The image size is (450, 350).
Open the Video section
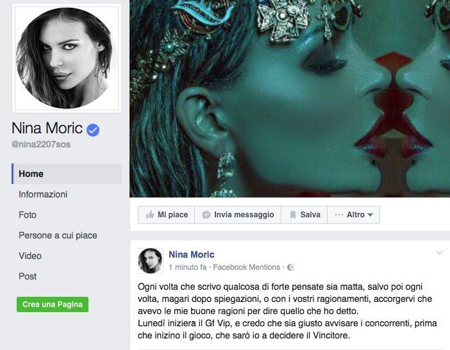click(30, 256)
